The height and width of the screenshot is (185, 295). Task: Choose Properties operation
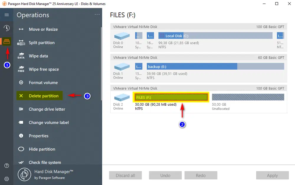[39, 136]
